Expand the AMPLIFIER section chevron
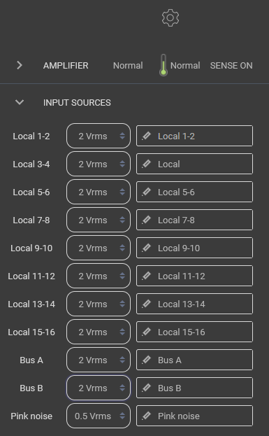The width and height of the screenshot is (269, 436). (x=19, y=65)
